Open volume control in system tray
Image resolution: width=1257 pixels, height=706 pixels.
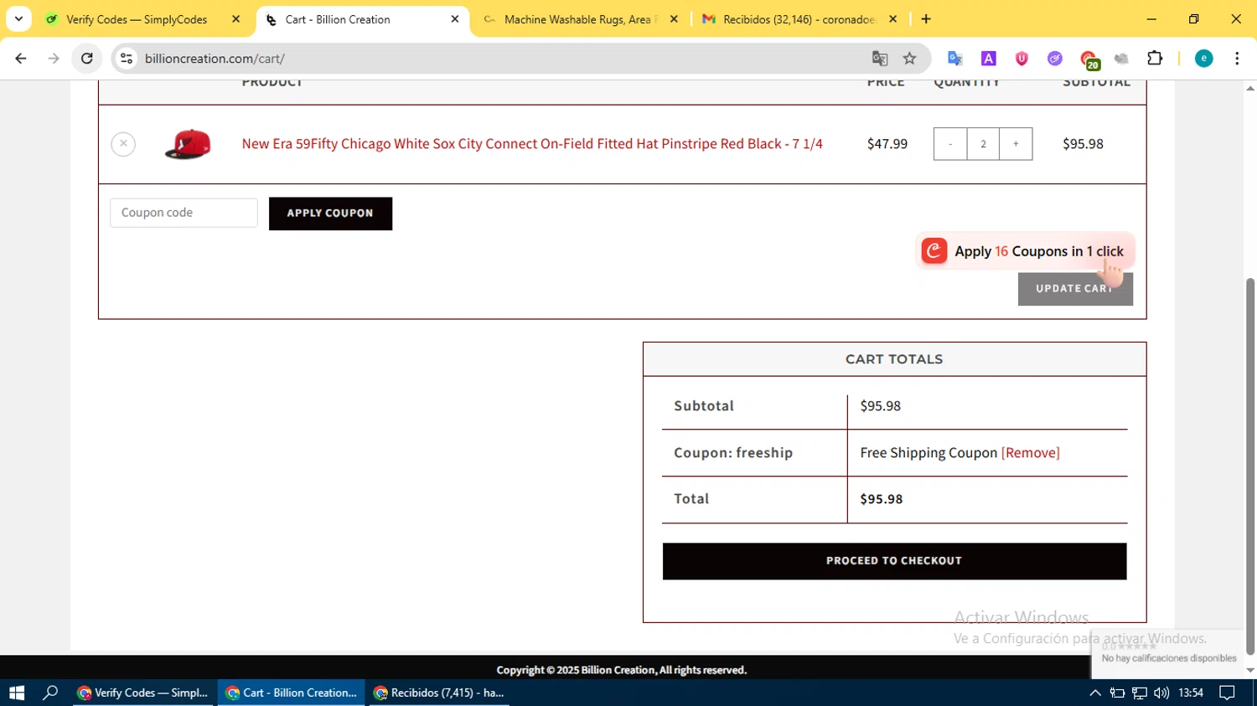(x=1161, y=693)
